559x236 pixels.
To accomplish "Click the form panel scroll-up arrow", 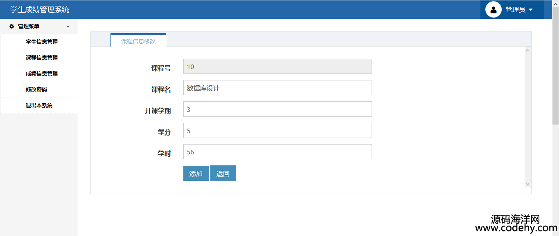I will [x=527, y=51].
